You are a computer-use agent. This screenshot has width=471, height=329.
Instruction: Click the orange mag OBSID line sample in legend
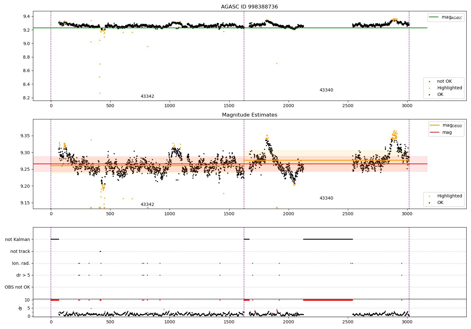[435, 125]
